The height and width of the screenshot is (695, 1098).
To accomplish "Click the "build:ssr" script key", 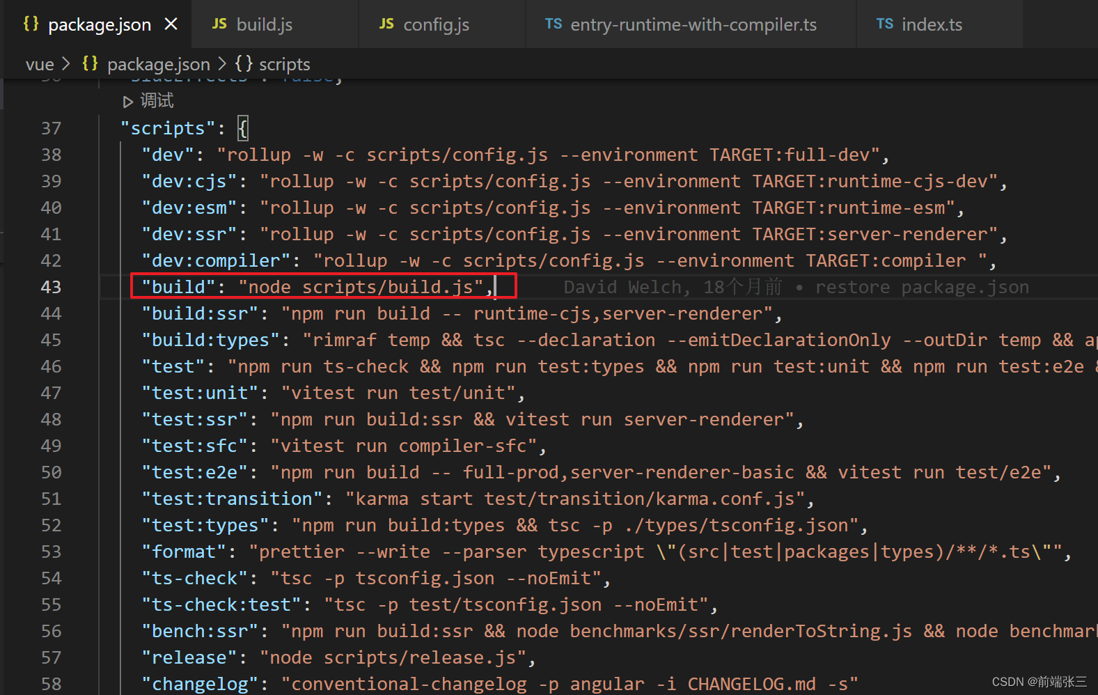I will point(200,313).
